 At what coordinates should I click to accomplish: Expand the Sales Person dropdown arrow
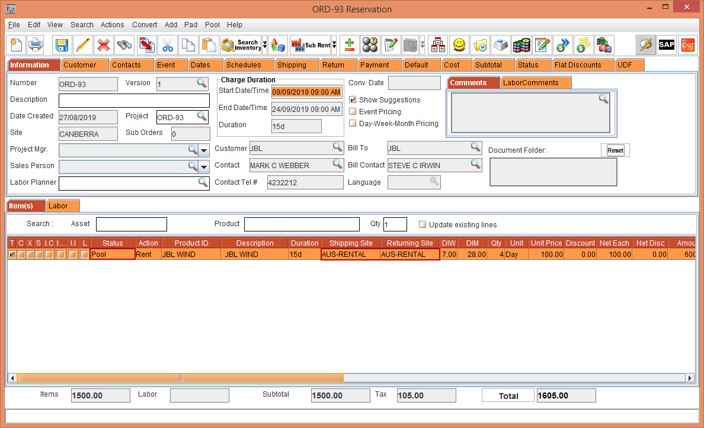[x=204, y=167]
